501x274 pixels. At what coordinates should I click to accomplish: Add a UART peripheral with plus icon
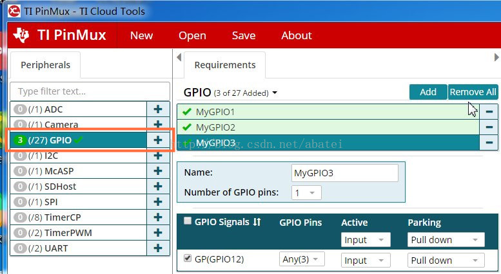[x=158, y=248]
